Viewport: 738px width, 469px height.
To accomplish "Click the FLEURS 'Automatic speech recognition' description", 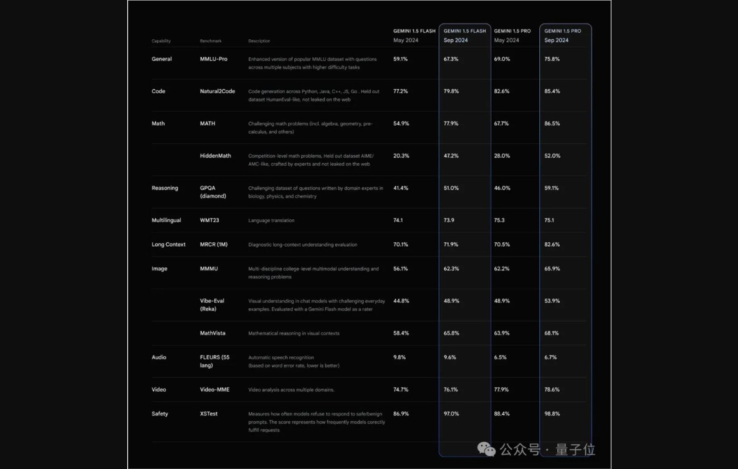I will click(294, 361).
